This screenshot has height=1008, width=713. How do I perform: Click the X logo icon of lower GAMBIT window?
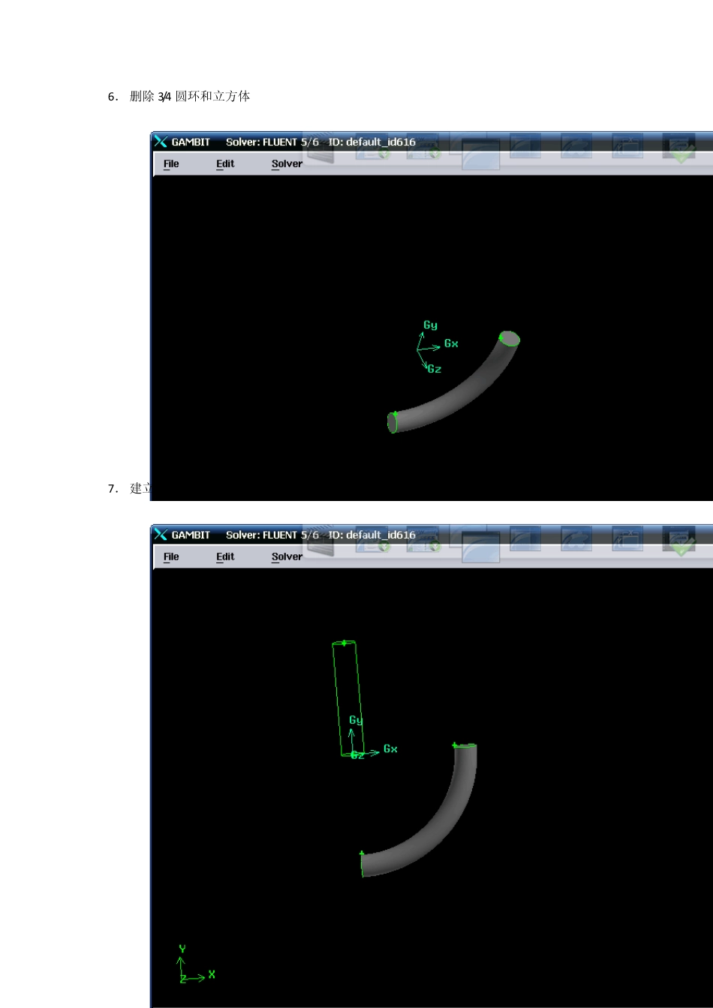point(161,535)
